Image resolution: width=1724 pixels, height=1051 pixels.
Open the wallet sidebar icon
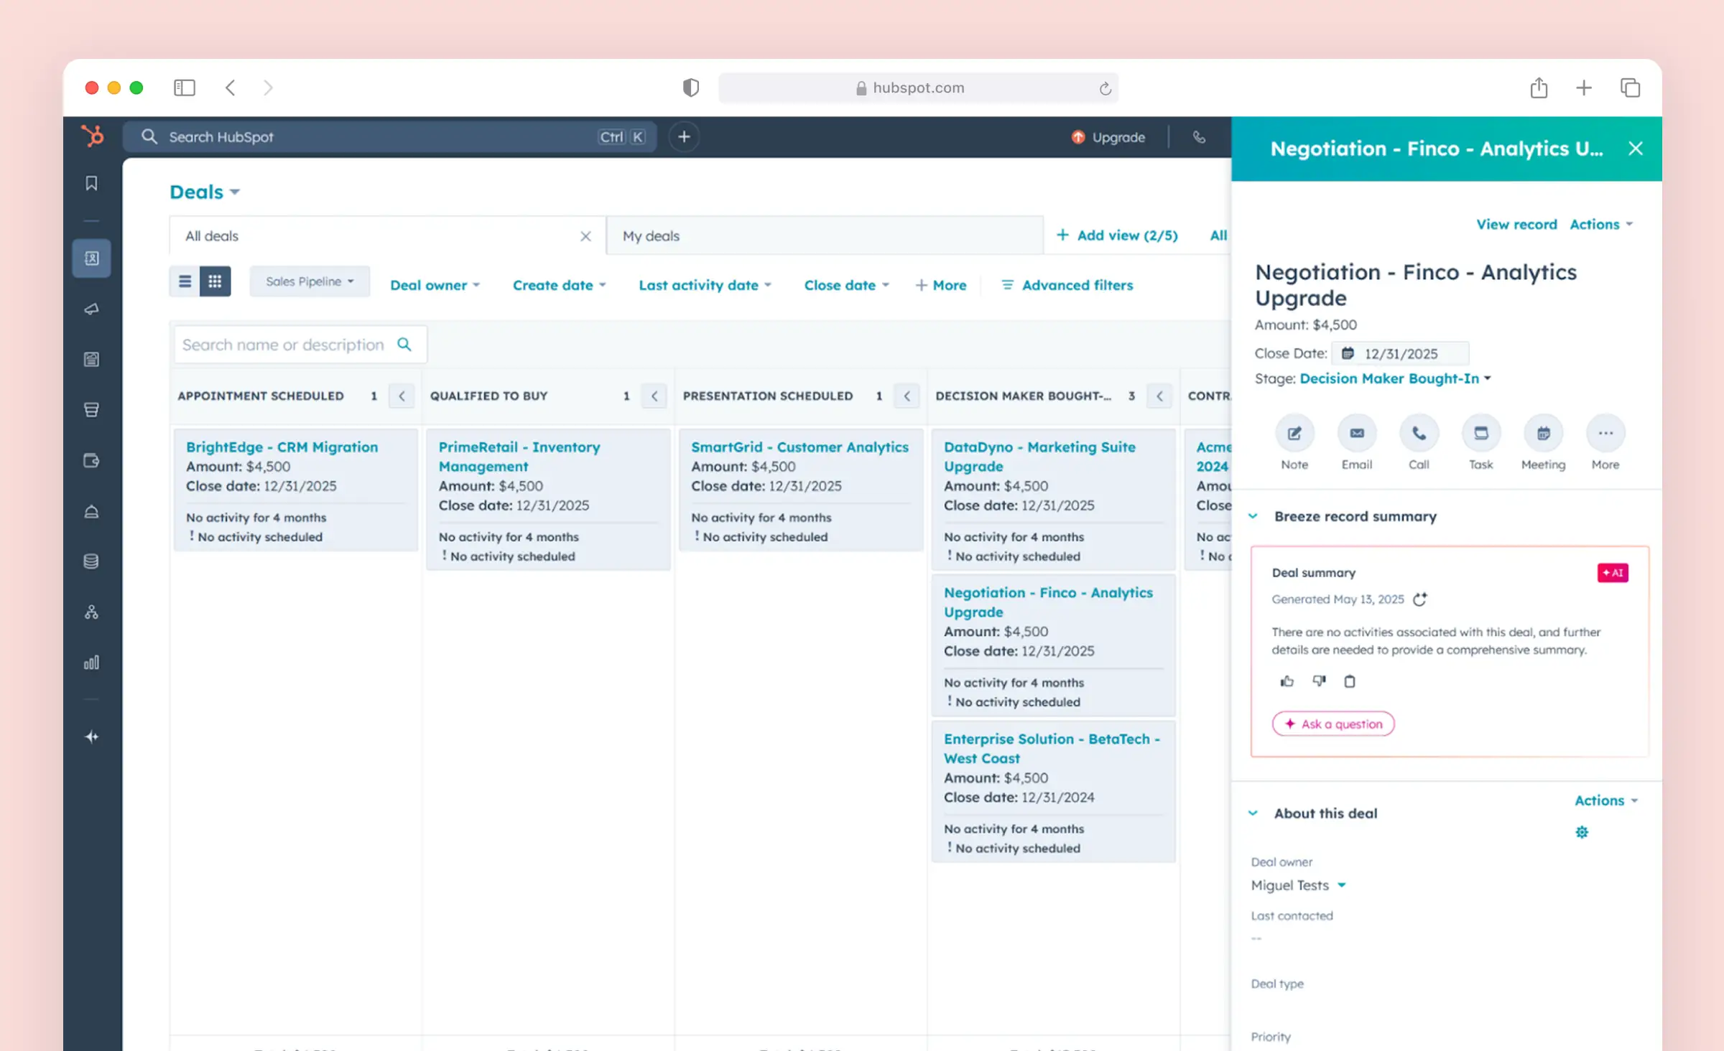[x=91, y=460]
